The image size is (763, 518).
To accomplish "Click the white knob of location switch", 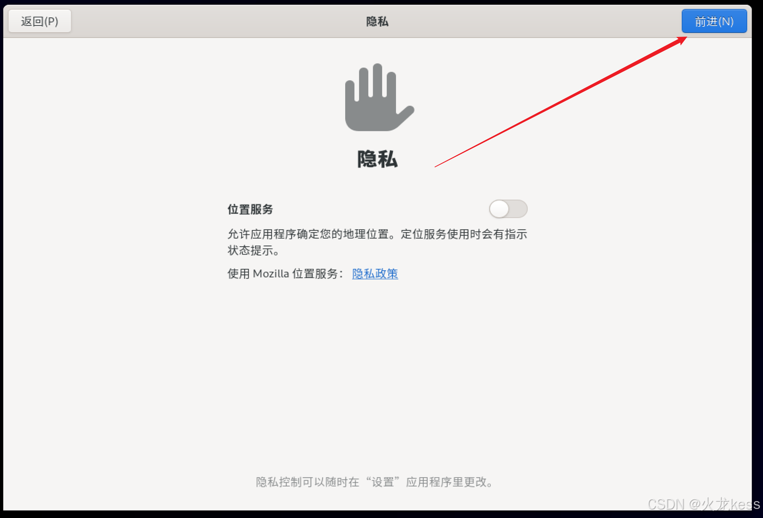I will click(499, 209).
